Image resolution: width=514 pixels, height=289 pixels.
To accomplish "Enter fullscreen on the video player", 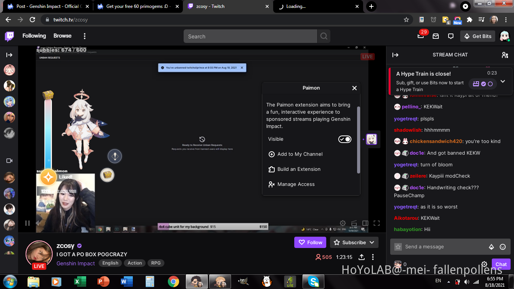I will click(376, 223).
